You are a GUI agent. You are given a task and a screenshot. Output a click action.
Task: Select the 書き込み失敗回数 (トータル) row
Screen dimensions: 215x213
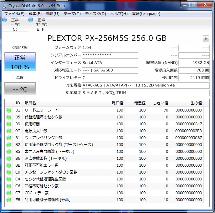coord(104,152)
